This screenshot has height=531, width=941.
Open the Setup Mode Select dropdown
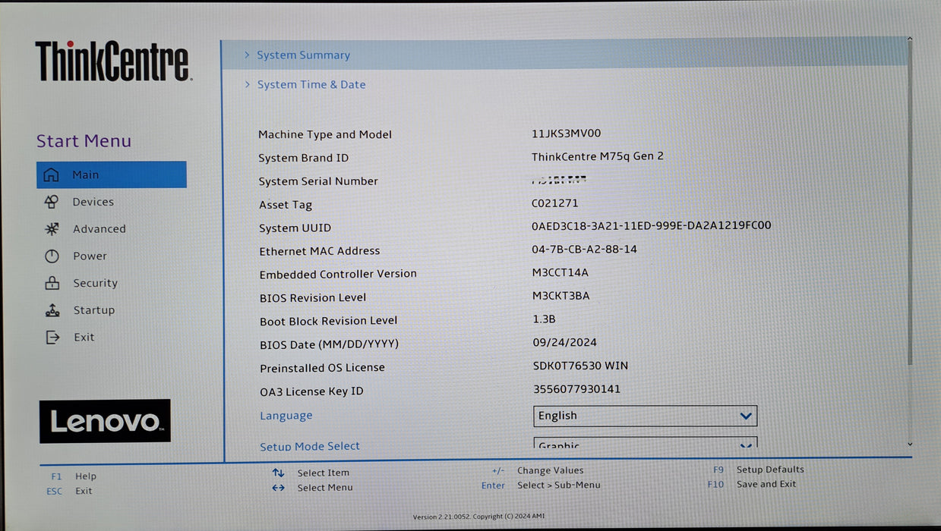coord(646,443)
